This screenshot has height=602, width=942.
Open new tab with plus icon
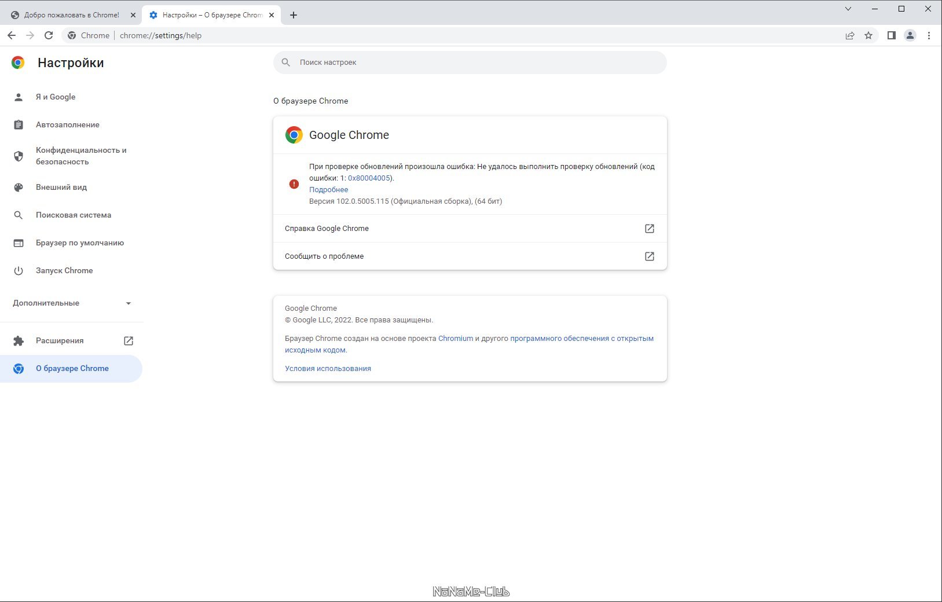(x=294, y=15)
